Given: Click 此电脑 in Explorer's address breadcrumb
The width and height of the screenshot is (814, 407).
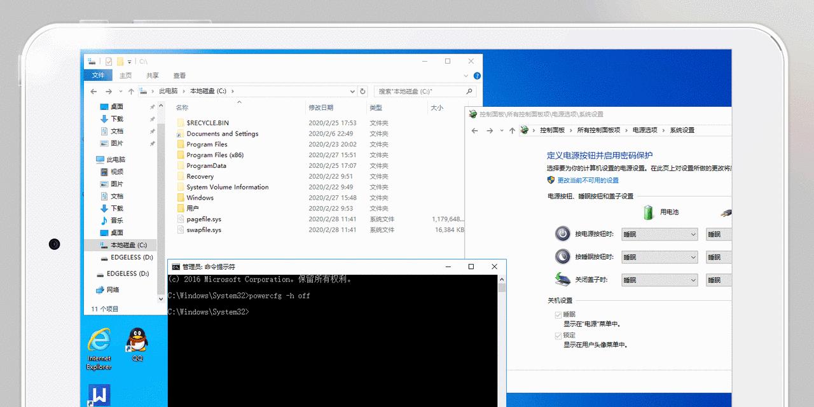Looking at the screenshot, I should click(x=168, y=92).
